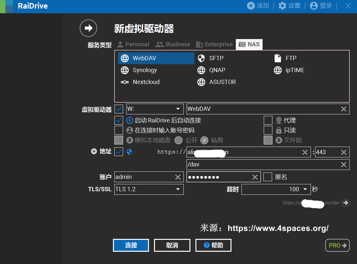Switch to the Personal service tab
Screen dimensions: 357x264
point(133,44)
